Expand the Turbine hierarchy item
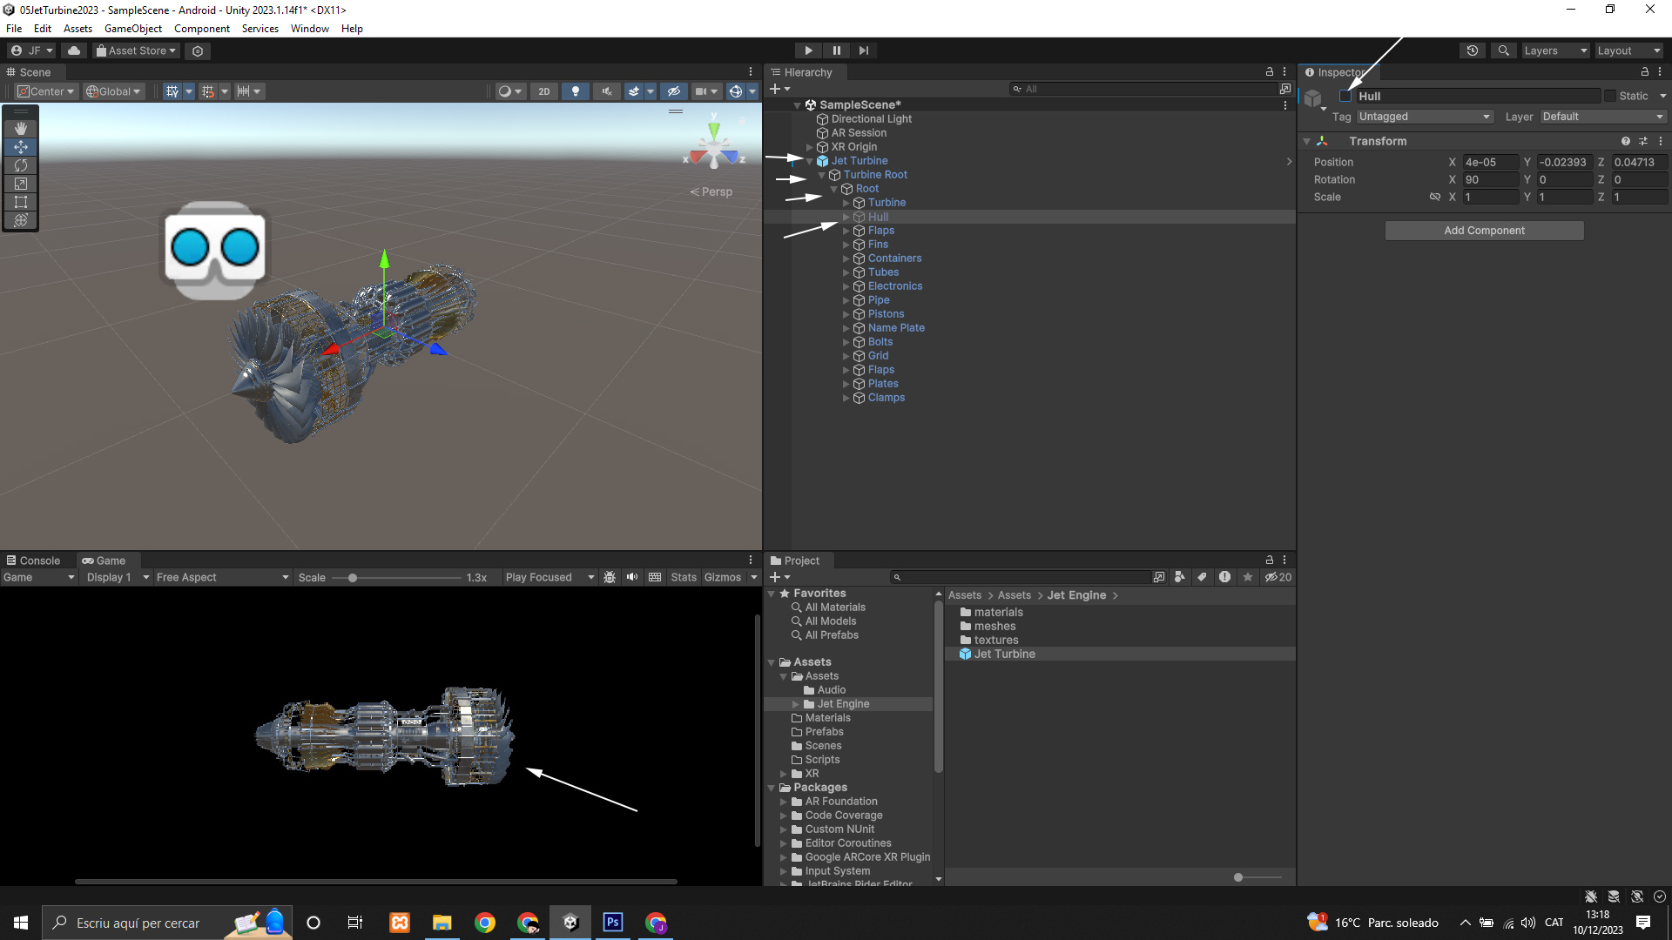Screen dimensions: 1672x940 (x=846, y=203)
